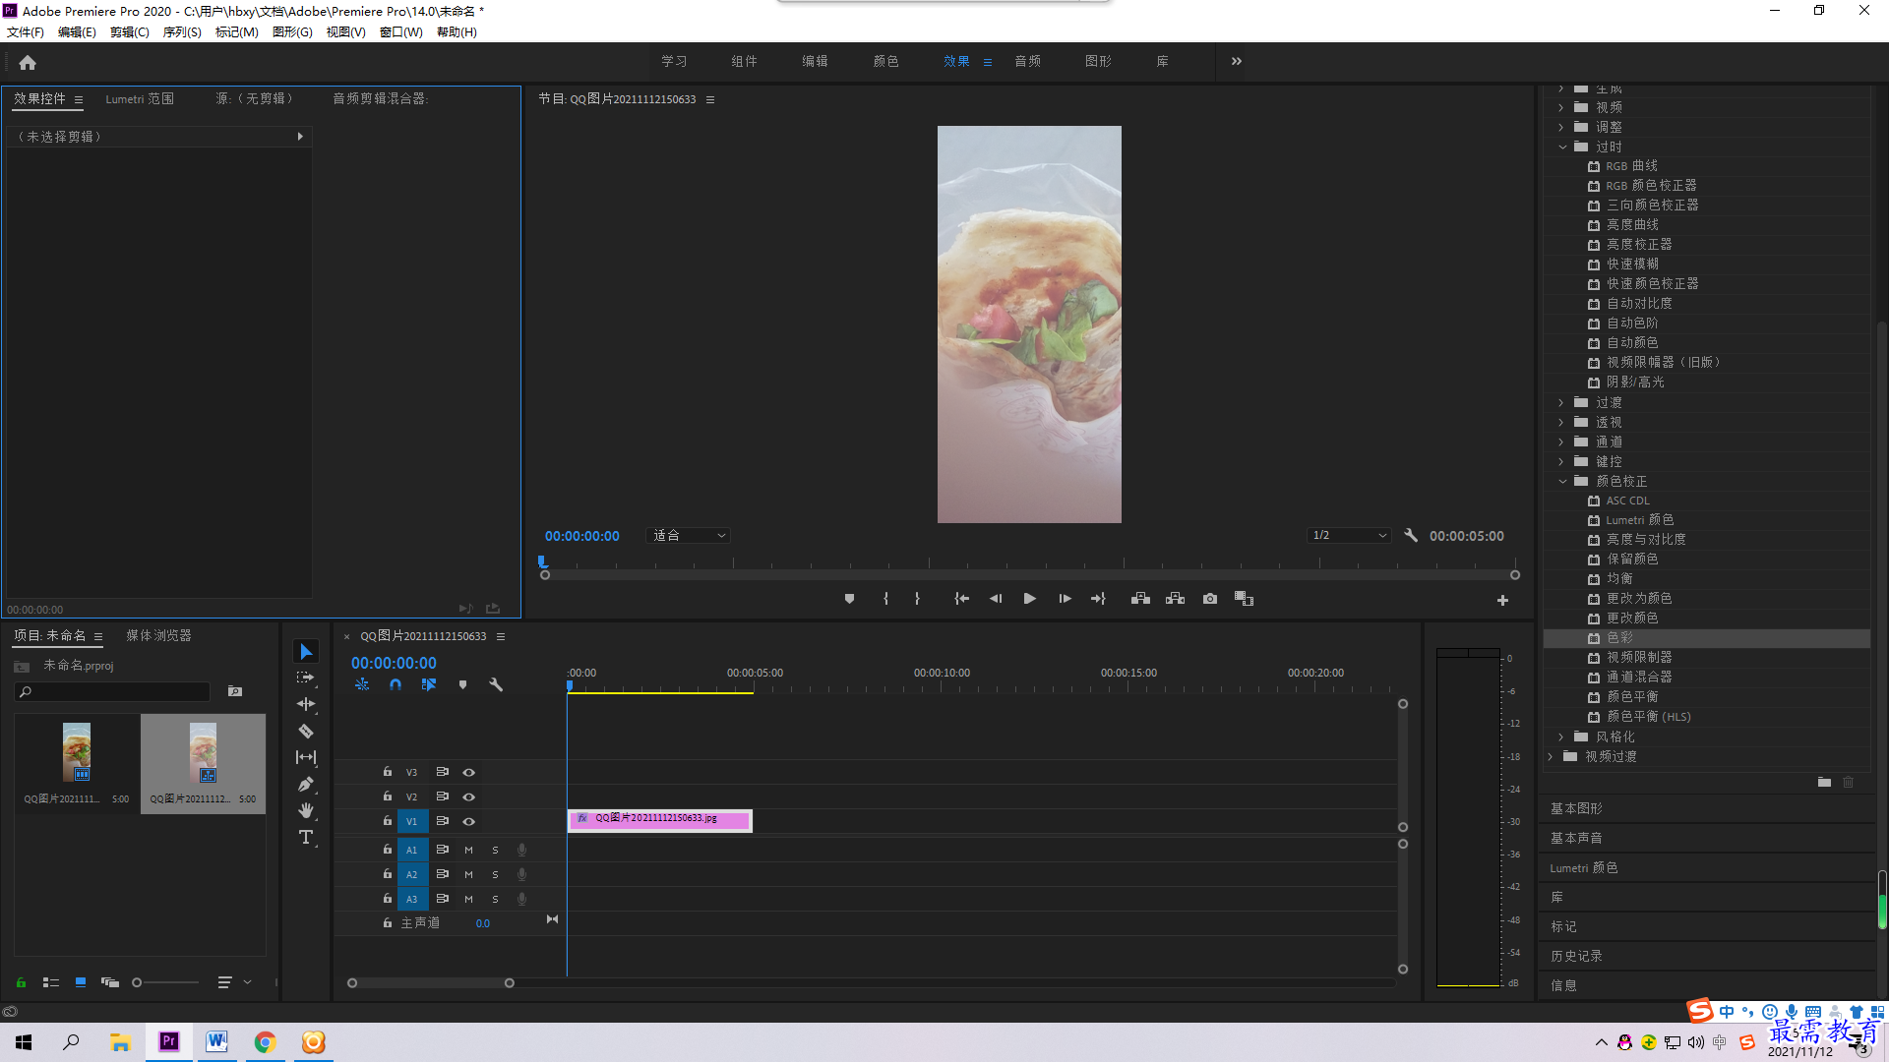This screenshot has width=1889, height=1062.
Task: Open comparison view button in monitor
Action: [1245, 599]
